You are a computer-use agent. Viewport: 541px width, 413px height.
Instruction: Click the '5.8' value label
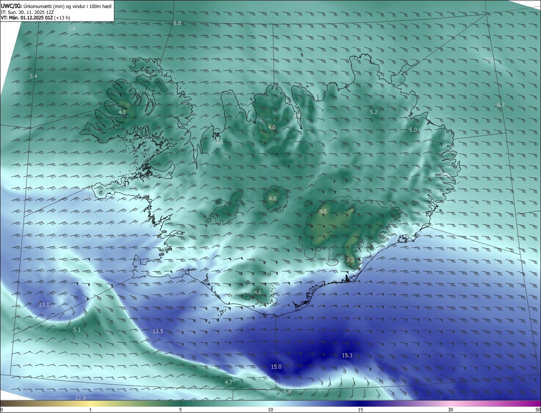177,23
